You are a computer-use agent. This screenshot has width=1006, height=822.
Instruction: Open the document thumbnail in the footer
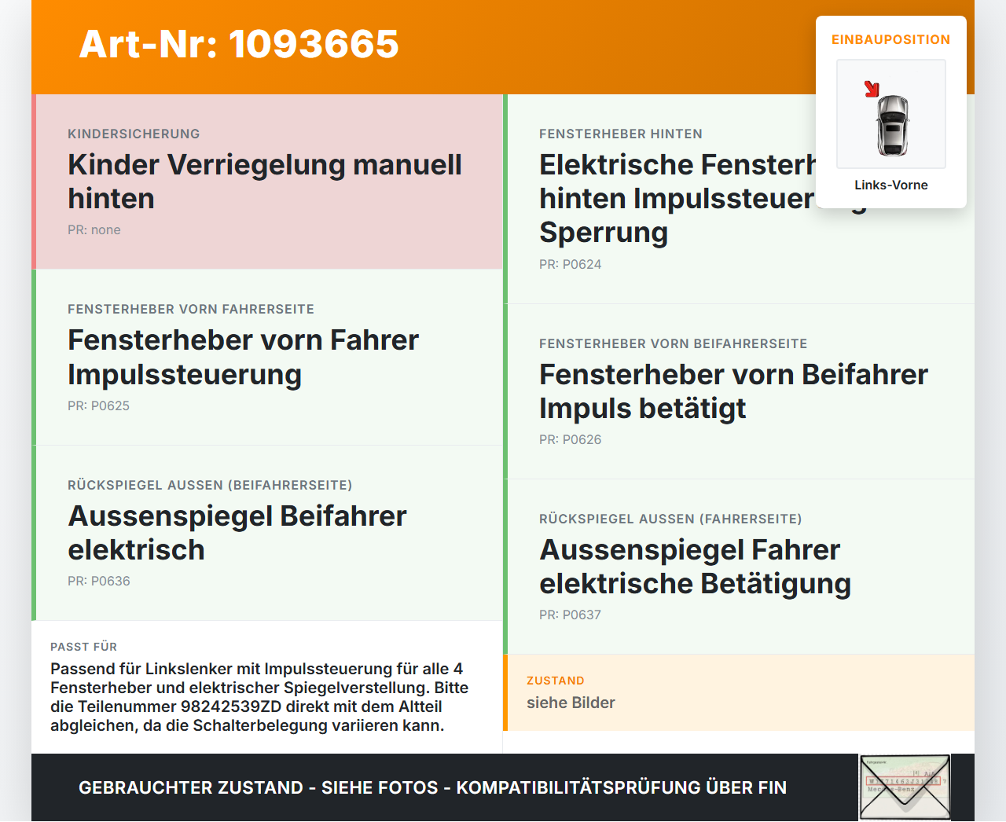905,787
